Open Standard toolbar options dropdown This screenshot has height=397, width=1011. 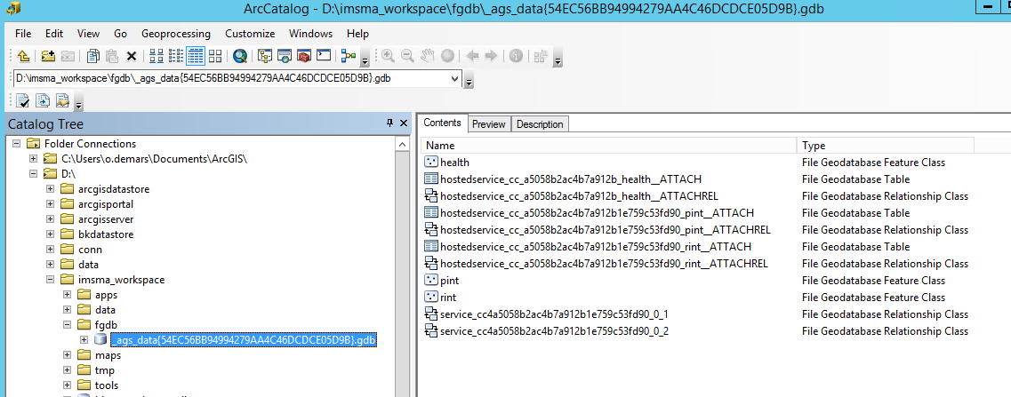click(365, 61)
